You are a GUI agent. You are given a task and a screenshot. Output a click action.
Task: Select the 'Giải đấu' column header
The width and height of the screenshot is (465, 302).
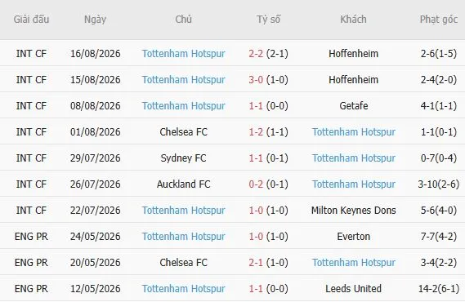click(31, 20)
